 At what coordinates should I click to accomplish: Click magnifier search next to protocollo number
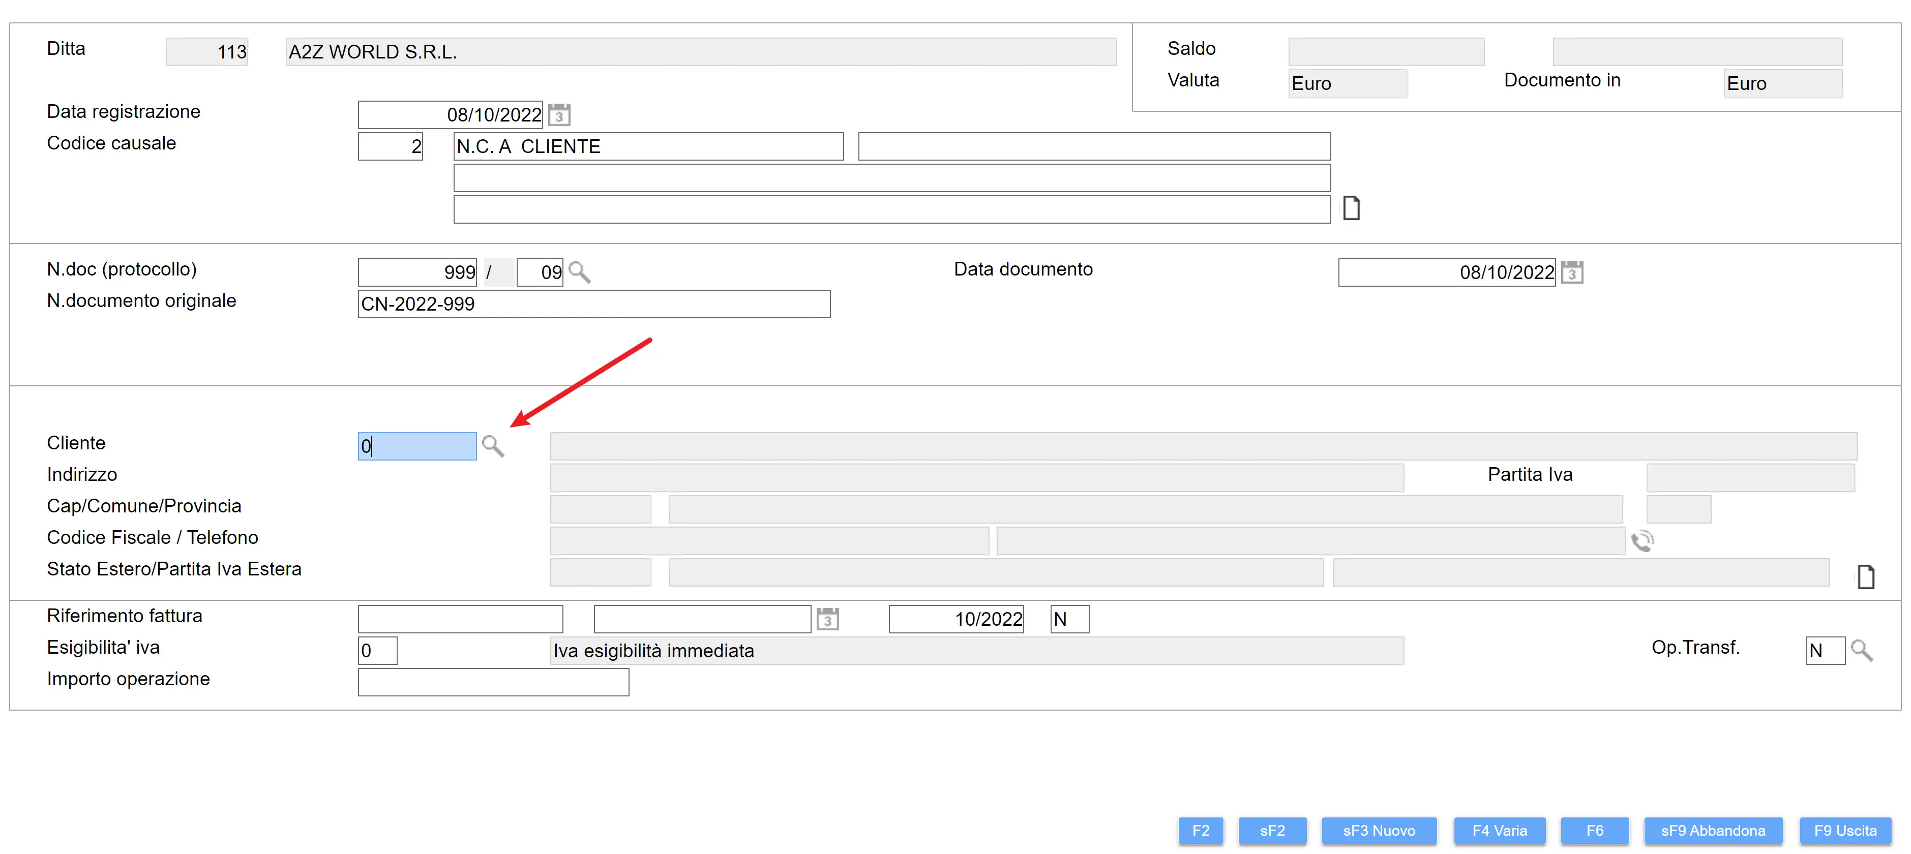click(x=579, y=273)
